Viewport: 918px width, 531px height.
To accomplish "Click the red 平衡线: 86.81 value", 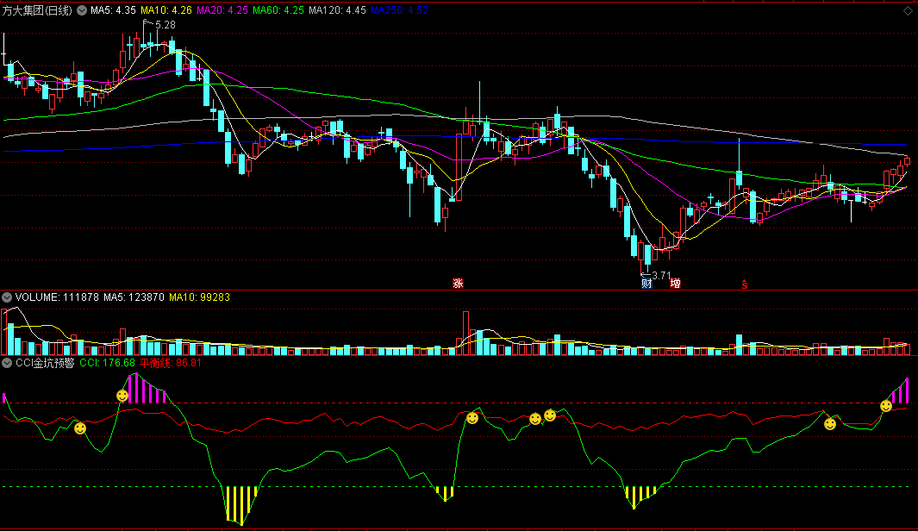I will click(x=171, y=363).
